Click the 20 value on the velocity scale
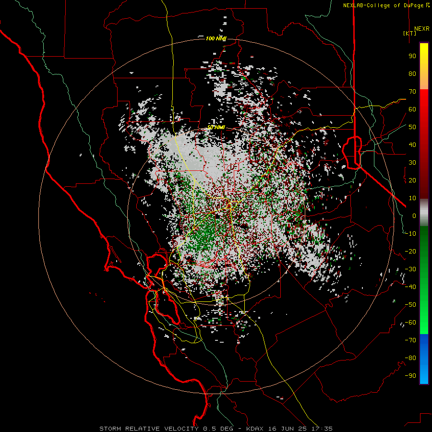This screenshot has width=432, height=432. click(412, 180)
